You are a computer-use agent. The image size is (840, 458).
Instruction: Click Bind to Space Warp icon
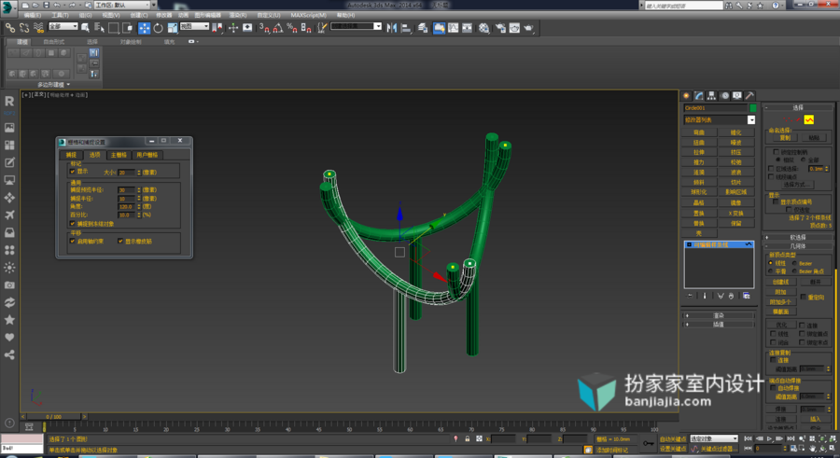38,28
